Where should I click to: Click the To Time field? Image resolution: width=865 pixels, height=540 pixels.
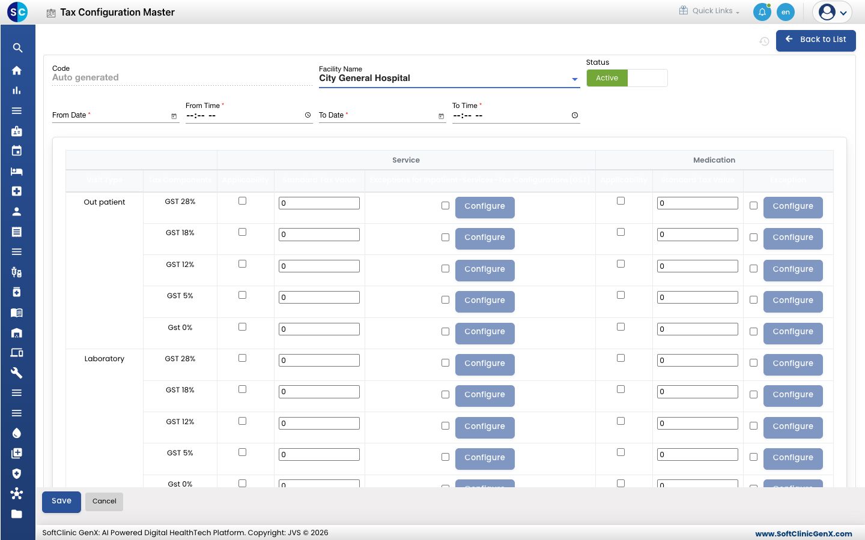[516, 115]
